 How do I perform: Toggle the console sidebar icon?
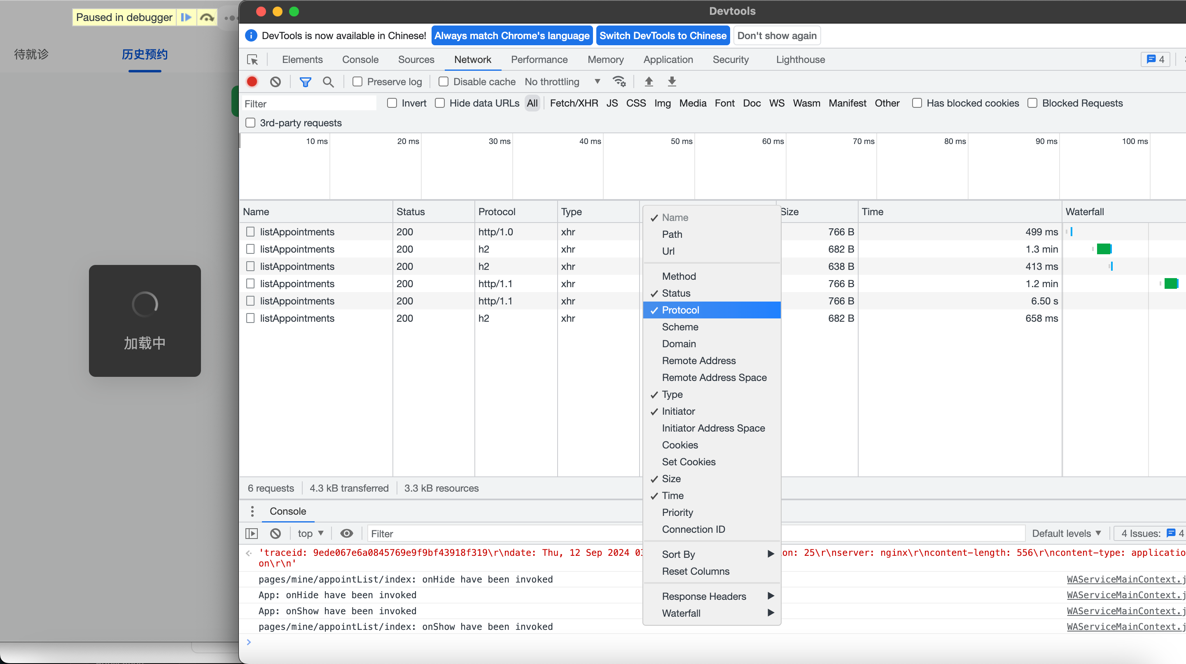click(x=251, y=534)
